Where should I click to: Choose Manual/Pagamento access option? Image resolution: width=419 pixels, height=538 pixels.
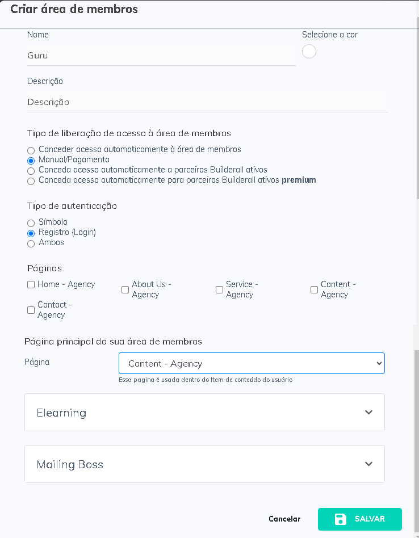pyautogui.click(x=31, y=161)
